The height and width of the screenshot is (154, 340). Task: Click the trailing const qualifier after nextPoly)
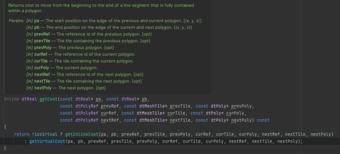click(263, 120)
